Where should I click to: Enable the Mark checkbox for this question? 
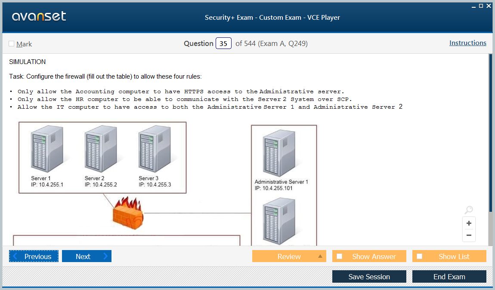coord(11,43)
